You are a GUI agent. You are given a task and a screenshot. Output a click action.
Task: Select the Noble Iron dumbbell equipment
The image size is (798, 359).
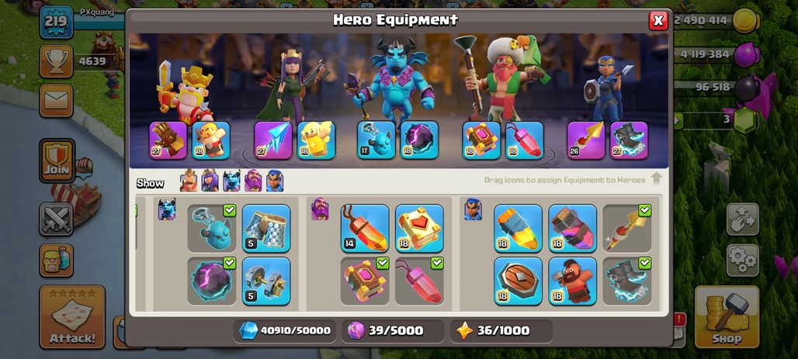(x=265, y=281)
